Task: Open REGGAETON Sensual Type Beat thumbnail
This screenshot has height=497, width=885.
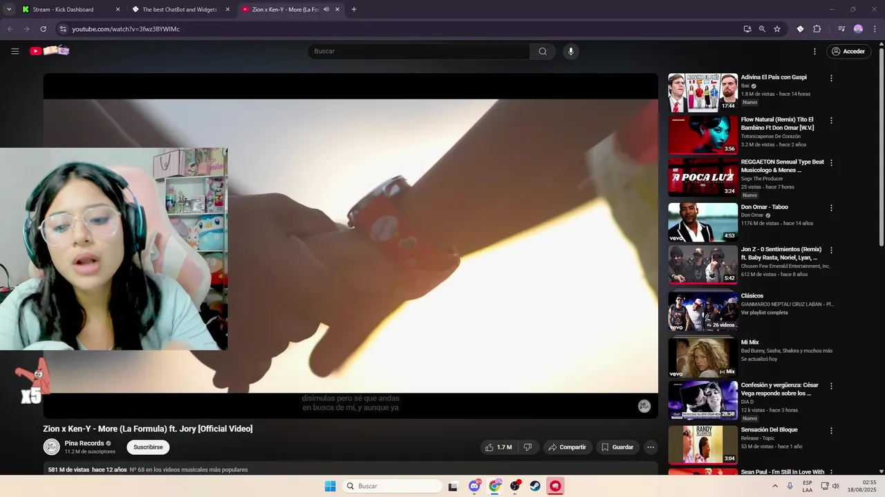Action: click(703, 177)
